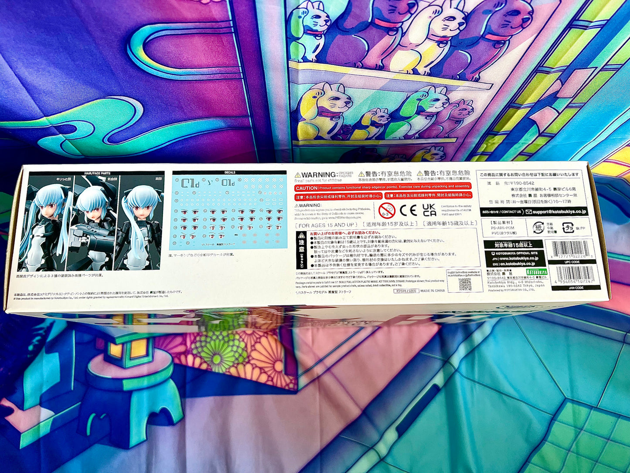Click the red CAUTION sharp edges banner
The height and width of the screenshot is (473, 630).
383,188
